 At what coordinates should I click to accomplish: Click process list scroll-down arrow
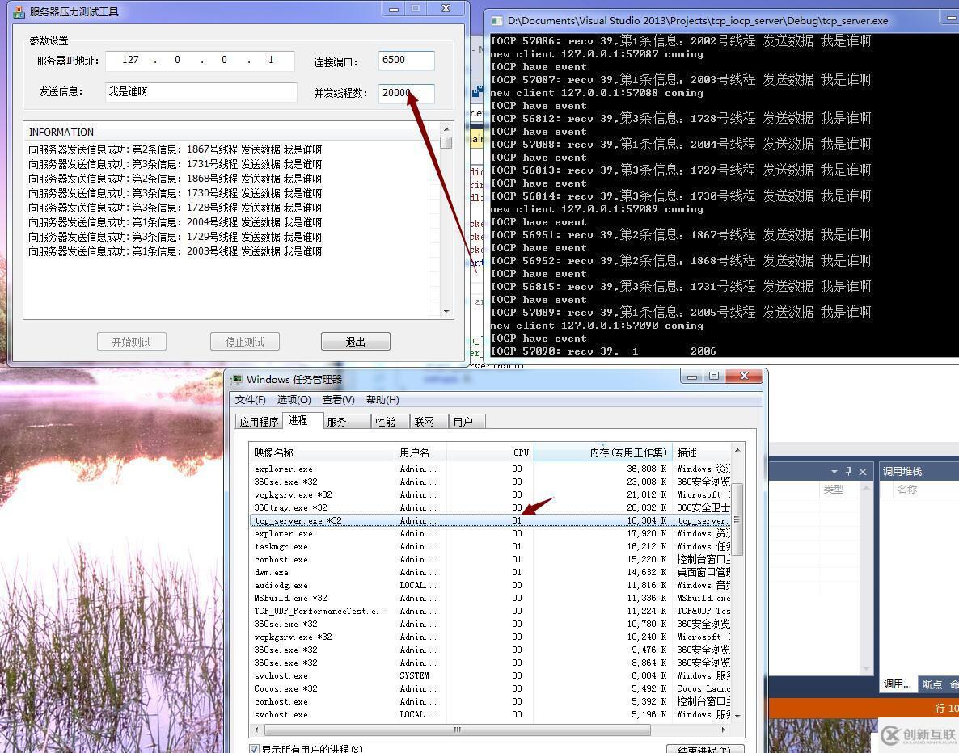pyautogui.click(x=737, y=716)
